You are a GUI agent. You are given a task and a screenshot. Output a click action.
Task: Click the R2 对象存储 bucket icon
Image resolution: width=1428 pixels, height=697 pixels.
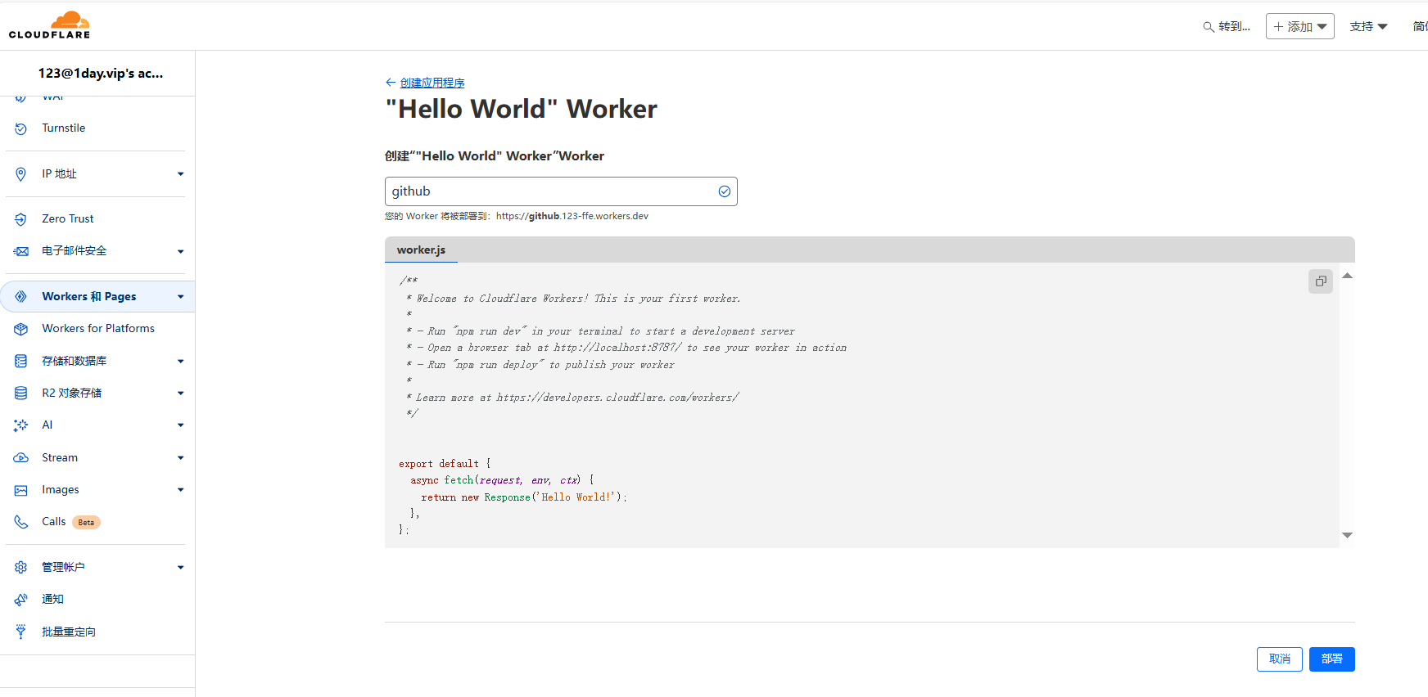(x=21, y=393)
